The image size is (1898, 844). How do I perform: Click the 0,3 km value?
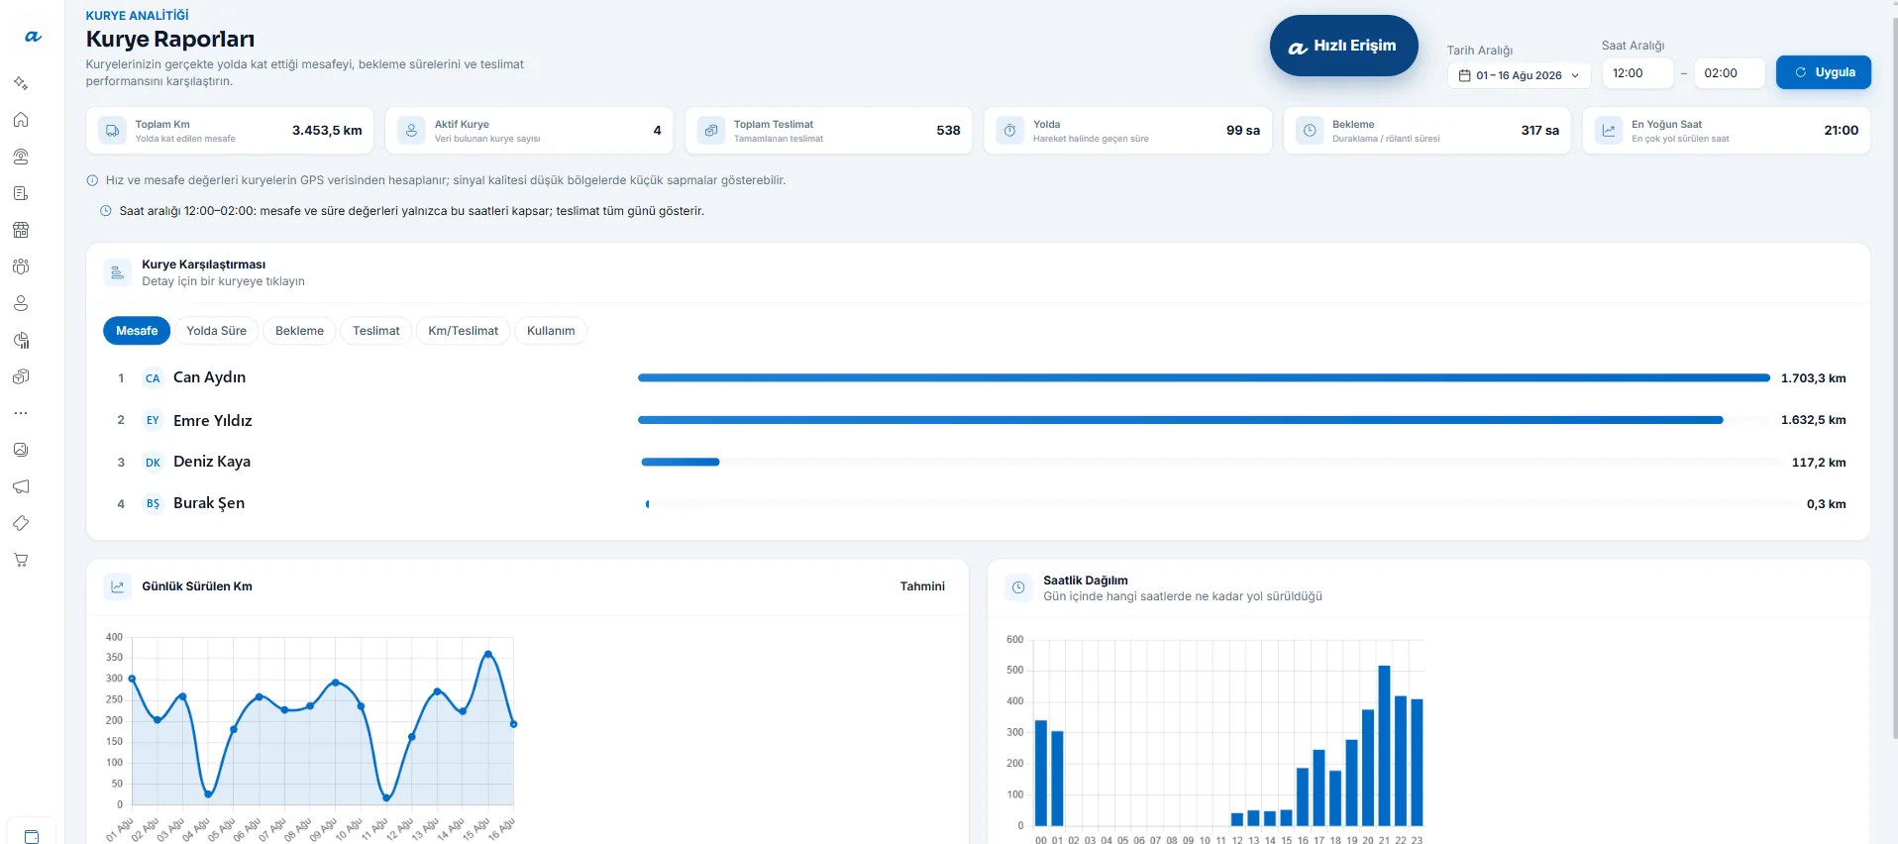point(1826,504)
